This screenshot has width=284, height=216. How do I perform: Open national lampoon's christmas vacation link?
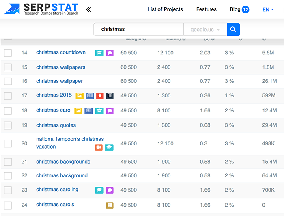coord(70,143)
